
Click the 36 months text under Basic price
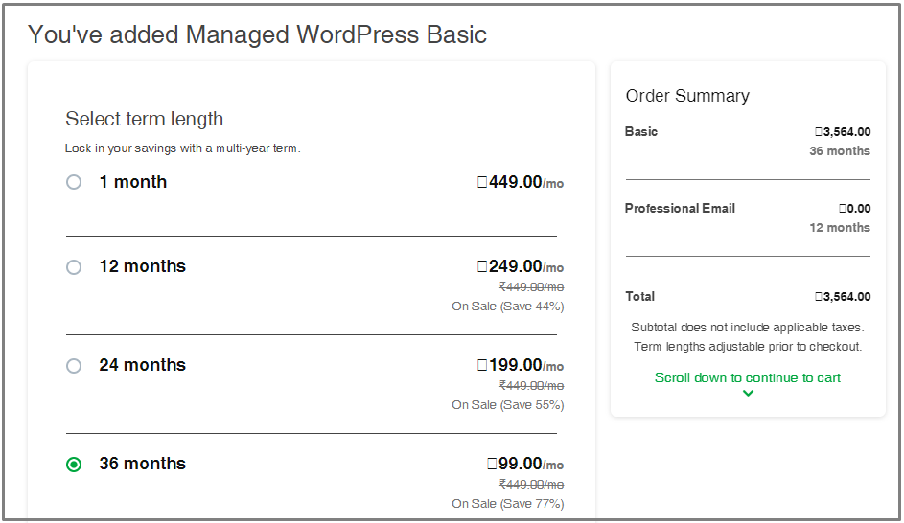(x=840, y=151)
